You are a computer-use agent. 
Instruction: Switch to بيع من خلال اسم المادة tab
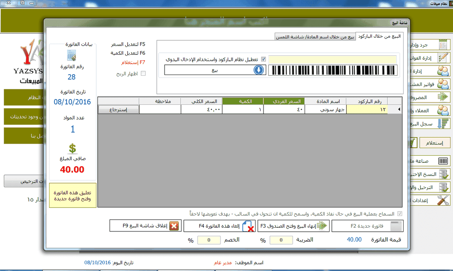316,37
